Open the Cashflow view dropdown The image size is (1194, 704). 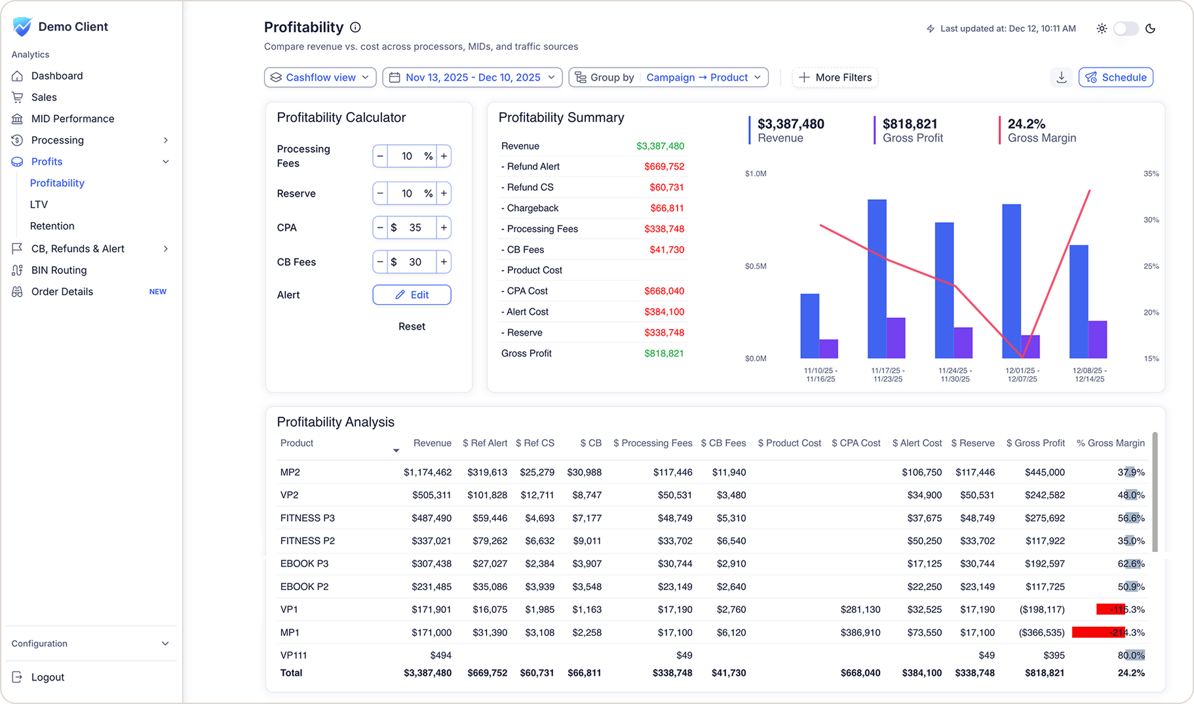[320, 77]
